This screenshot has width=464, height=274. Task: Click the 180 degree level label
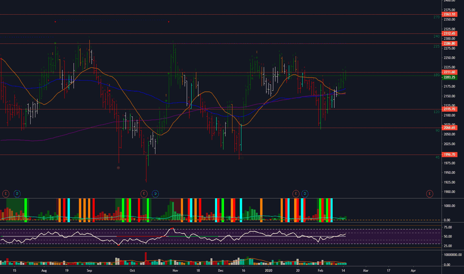click(437, 75)
